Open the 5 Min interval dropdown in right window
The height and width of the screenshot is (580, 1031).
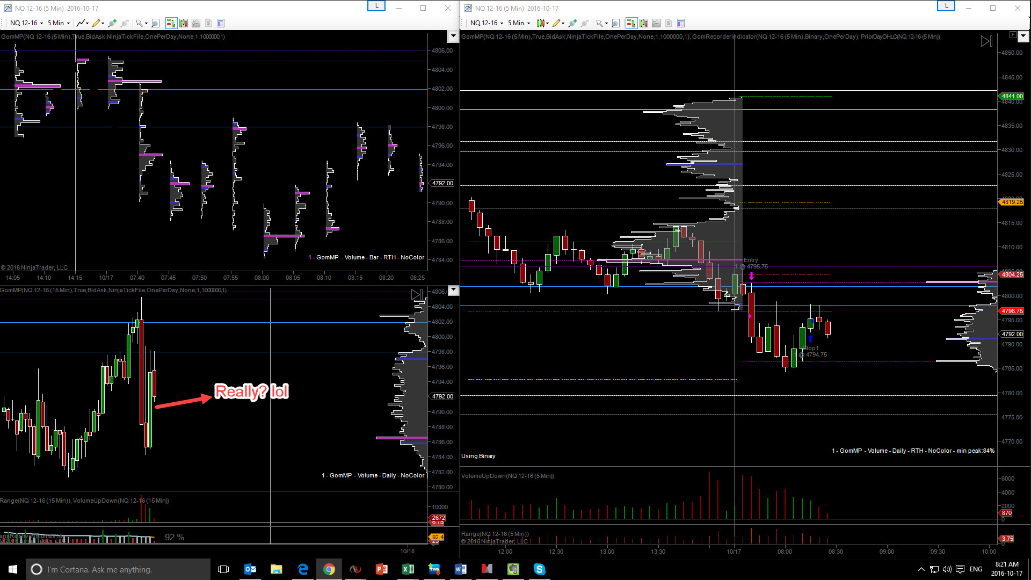click(x=519, y=23)
